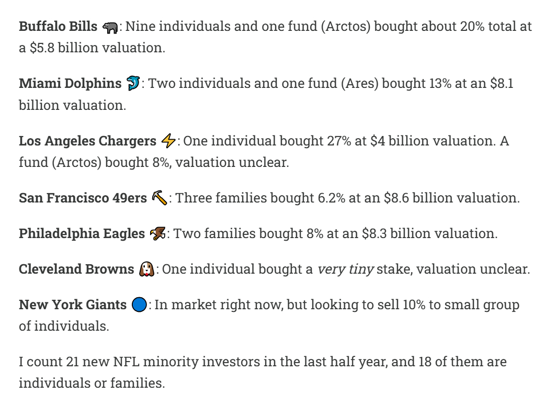Screen dimensions: 545x405
Task: Click the "$8.3 billion valuation" text
Action: (x=429, y=233)
